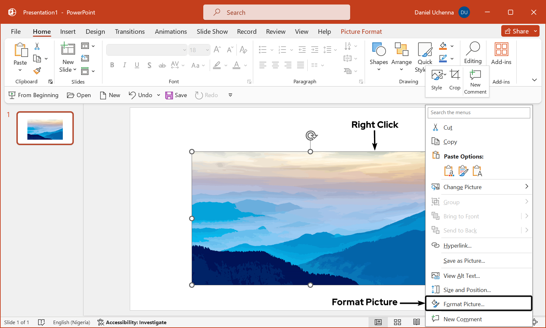
Task: Click the Share button
Action: 517,31
